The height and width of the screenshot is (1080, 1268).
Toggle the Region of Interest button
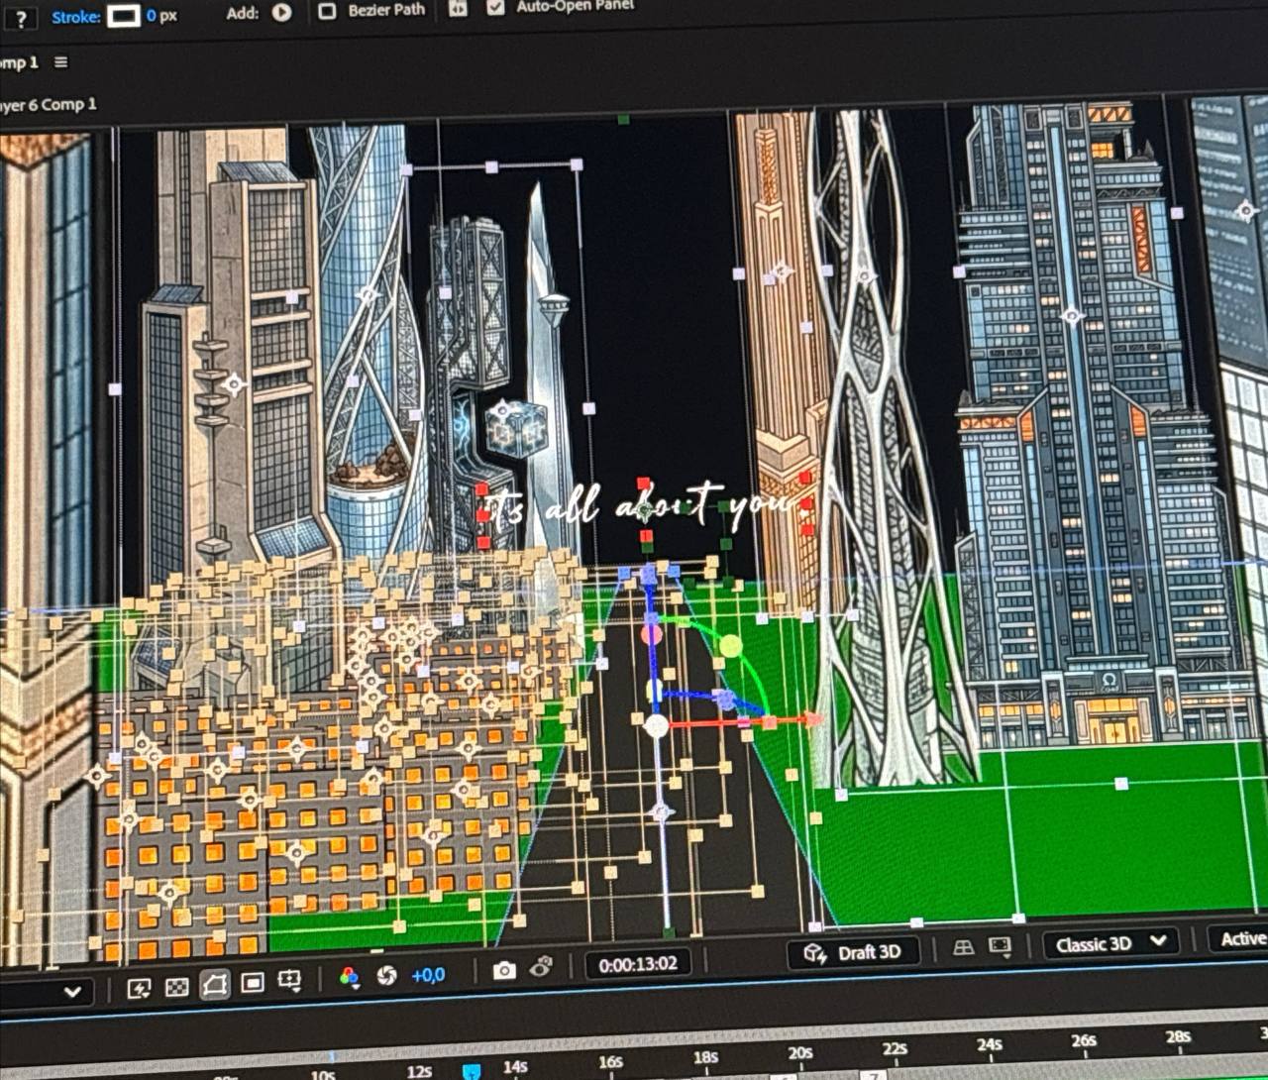point(252,983)
